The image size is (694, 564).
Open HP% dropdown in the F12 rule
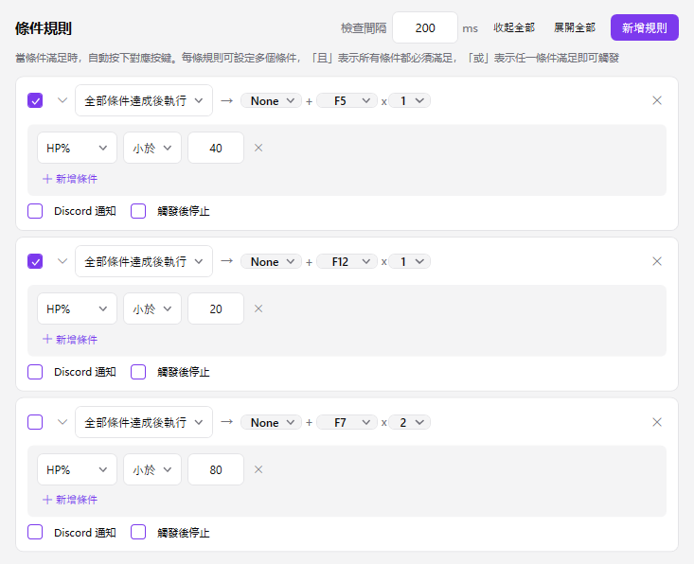[77, 308]
